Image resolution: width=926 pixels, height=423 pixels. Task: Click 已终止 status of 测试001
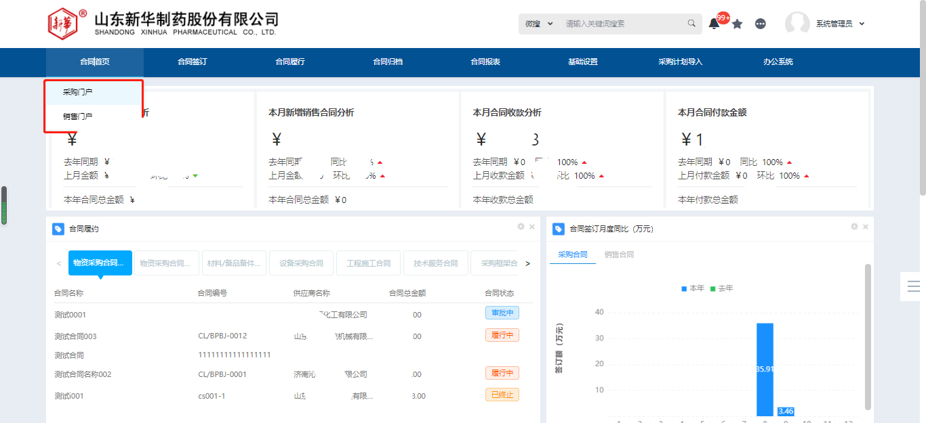tap(502, 395)
